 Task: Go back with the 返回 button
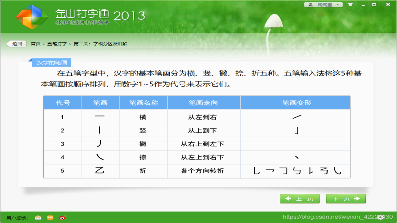tap(17, 44)
